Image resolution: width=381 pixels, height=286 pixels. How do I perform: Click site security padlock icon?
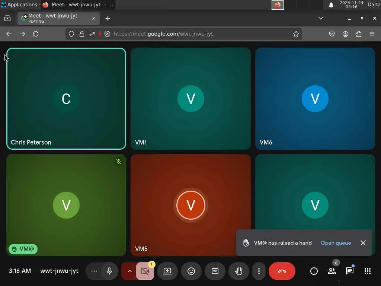point(82,34)
